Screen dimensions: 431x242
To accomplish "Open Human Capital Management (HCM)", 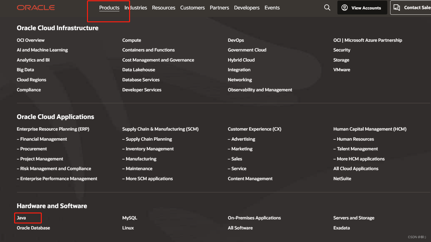I will [x=370, y=129].
